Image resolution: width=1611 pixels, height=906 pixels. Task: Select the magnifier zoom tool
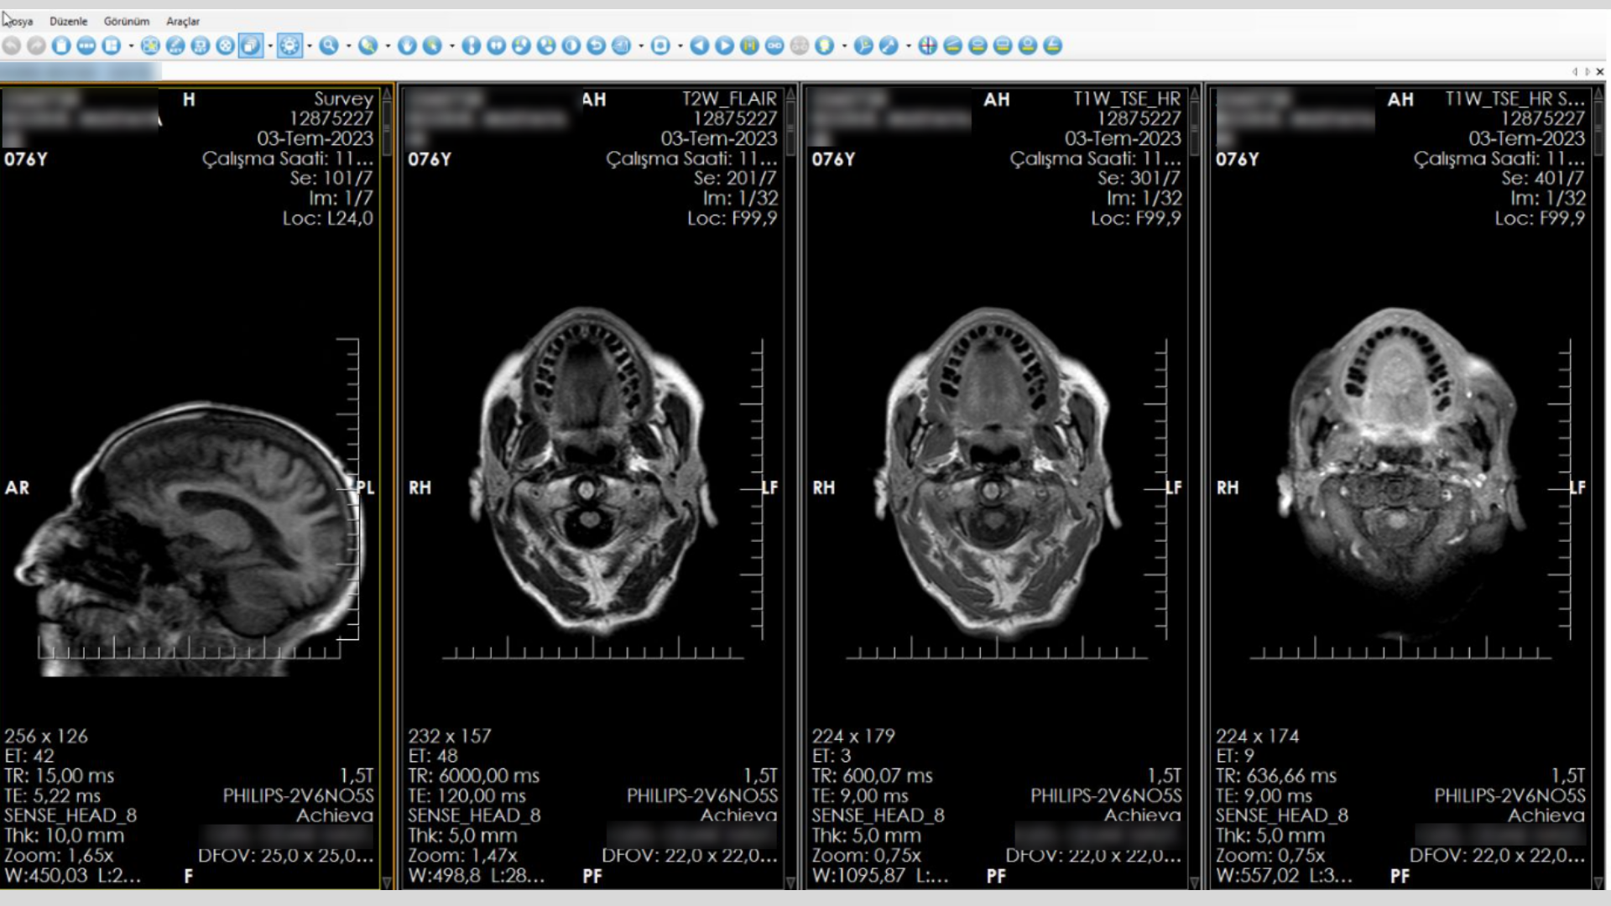pyautogui.click(x=329, y=45)
